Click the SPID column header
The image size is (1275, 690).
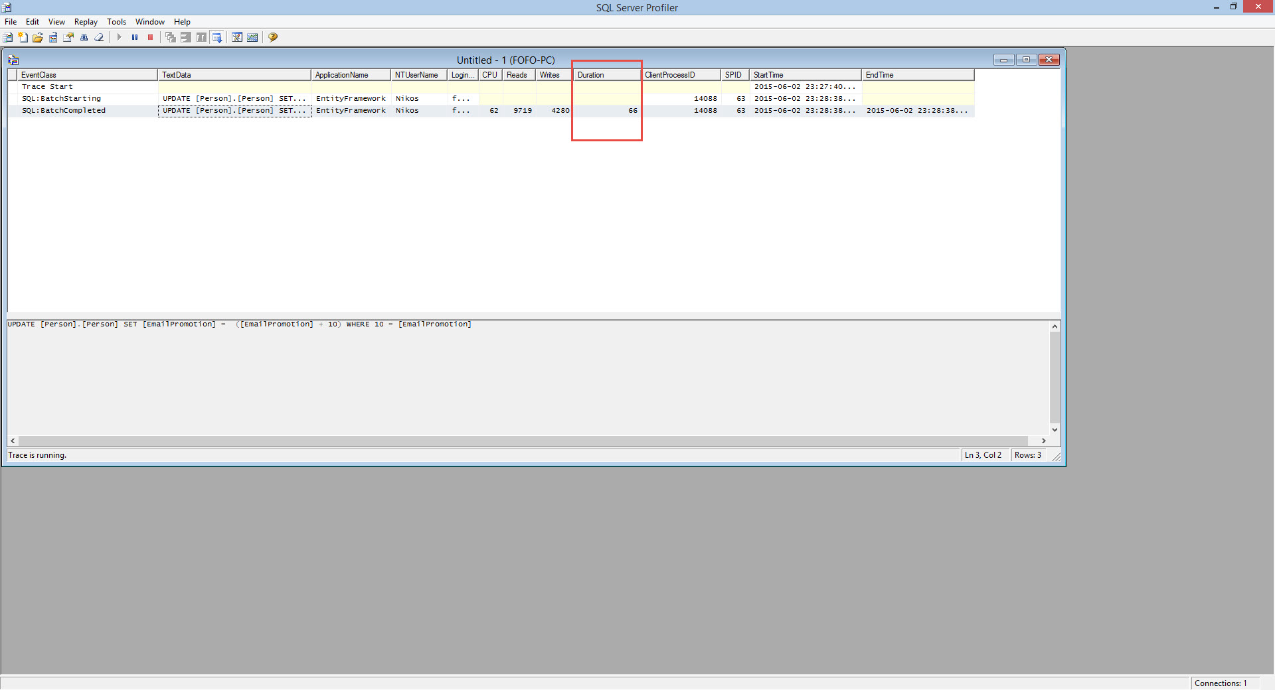(735, 75)
